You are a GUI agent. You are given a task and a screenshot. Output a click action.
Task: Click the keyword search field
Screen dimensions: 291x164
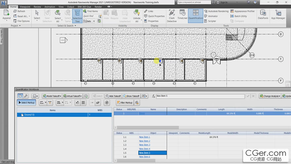pyautogui.click(x=194, y=2)
